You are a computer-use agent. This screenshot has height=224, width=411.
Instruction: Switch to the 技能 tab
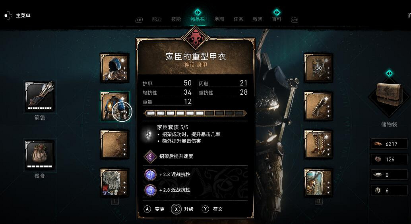176,19
